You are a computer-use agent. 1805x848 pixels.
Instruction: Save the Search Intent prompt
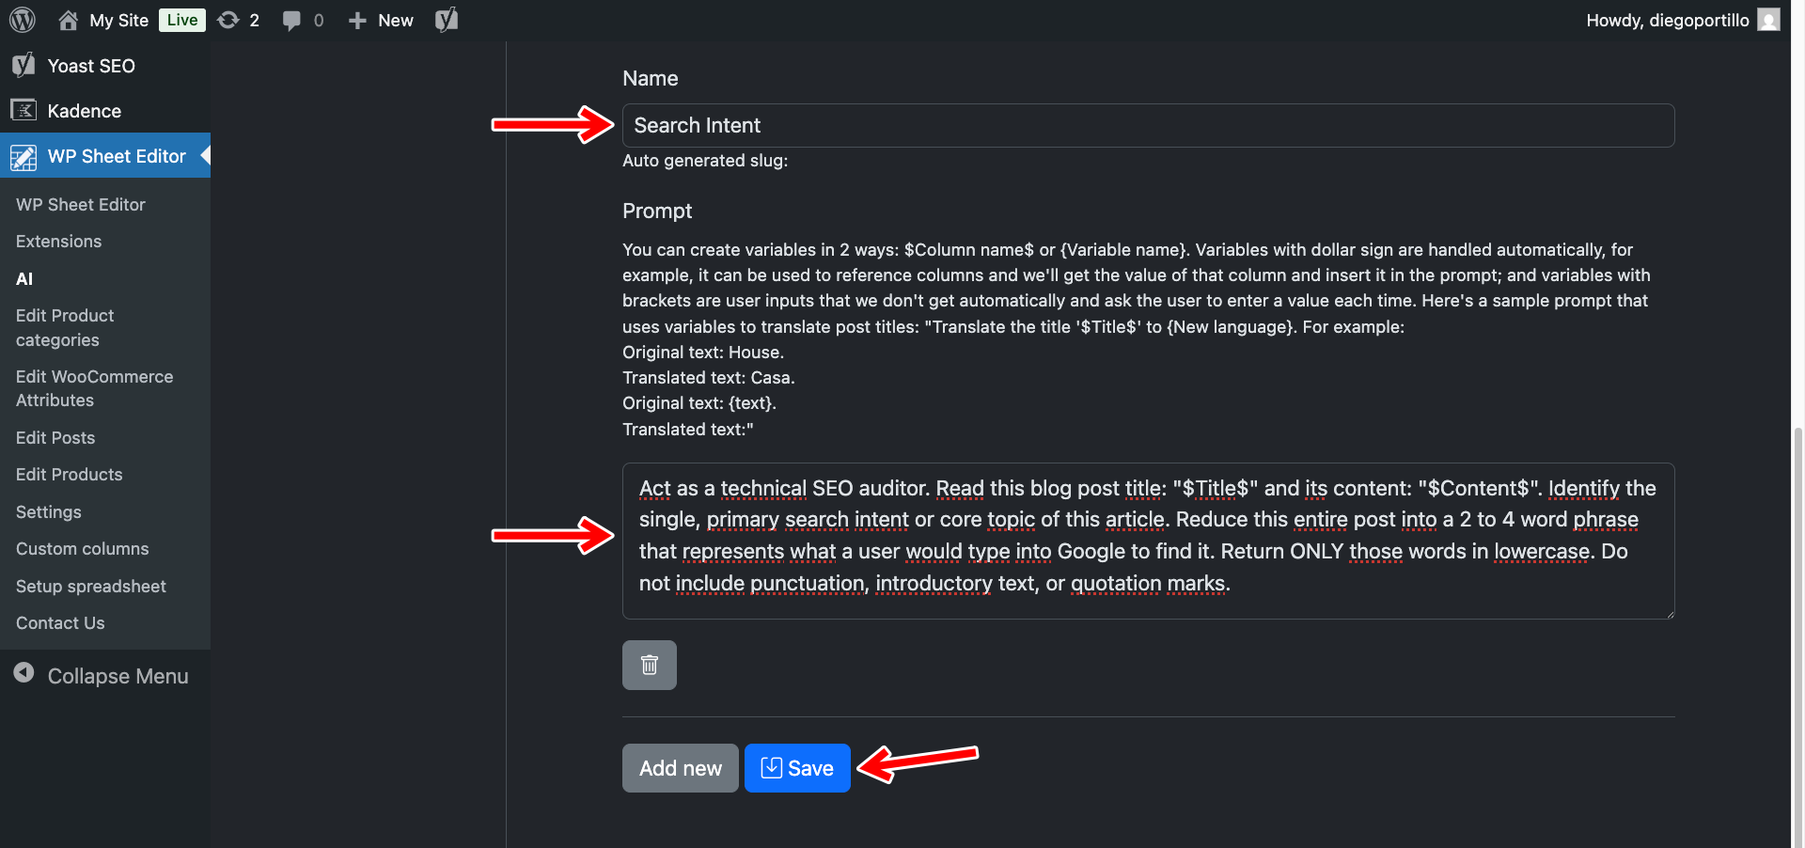click(796, 767)
